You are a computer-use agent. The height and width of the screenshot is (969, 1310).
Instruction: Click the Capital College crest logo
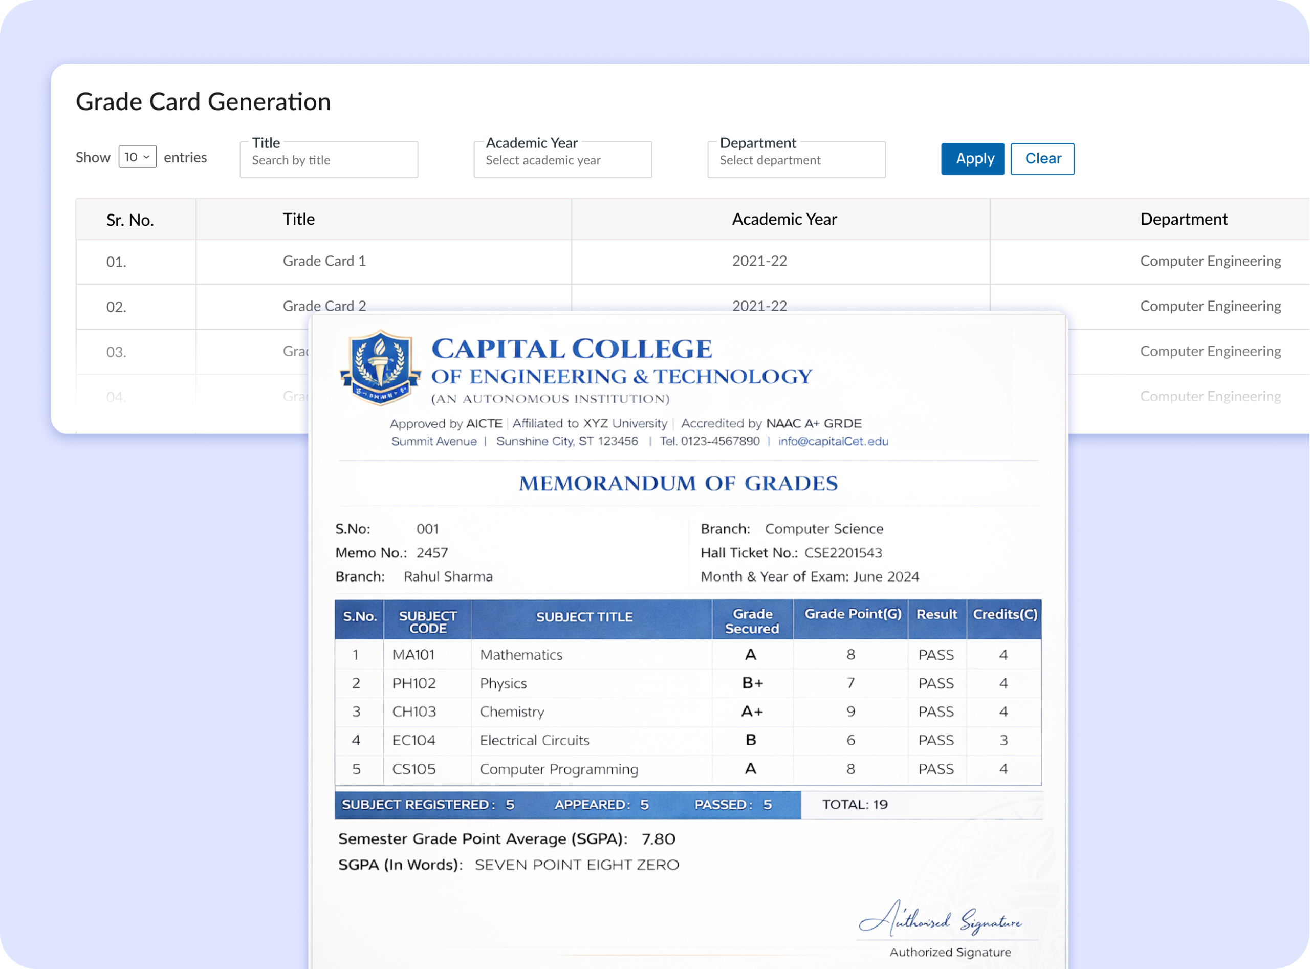point(381,368)
